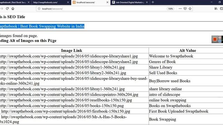The height and width of the screenshot is (125, 223).
Task: Click the Books on Swapthebooks alt value
Action: tap(170, 106)
